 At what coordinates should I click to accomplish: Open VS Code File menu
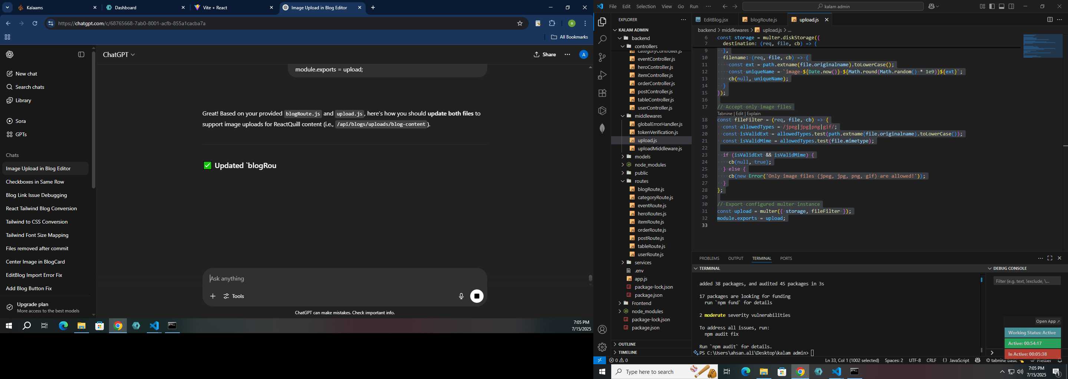pos(612,6)
